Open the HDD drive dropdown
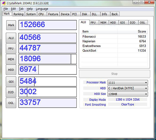 [128, 88]
